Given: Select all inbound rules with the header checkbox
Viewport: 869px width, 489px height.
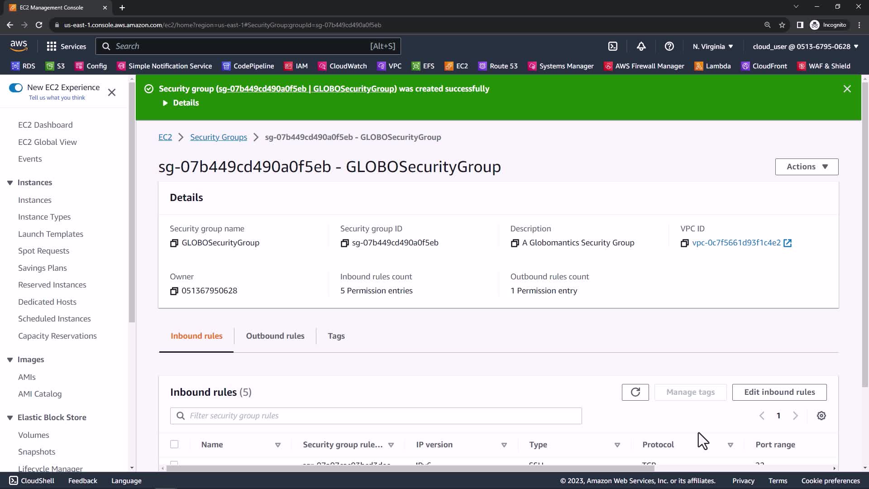Looking at the screenshot, I should coord(174,444).
